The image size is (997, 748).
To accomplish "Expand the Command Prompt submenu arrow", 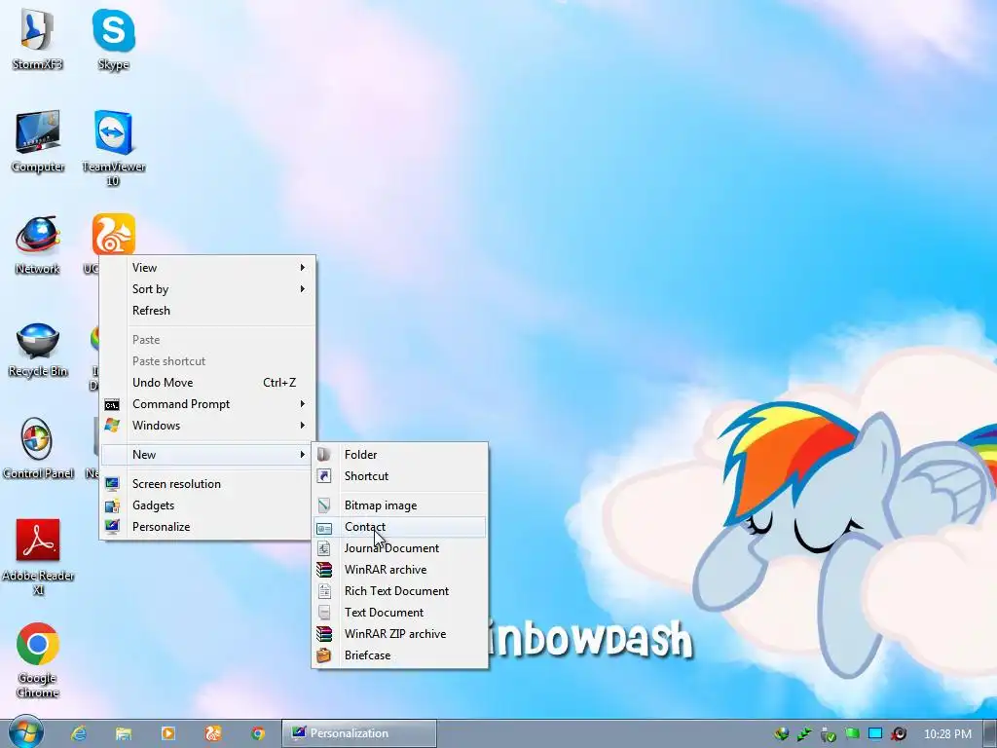I will click(x=303, y=404).
